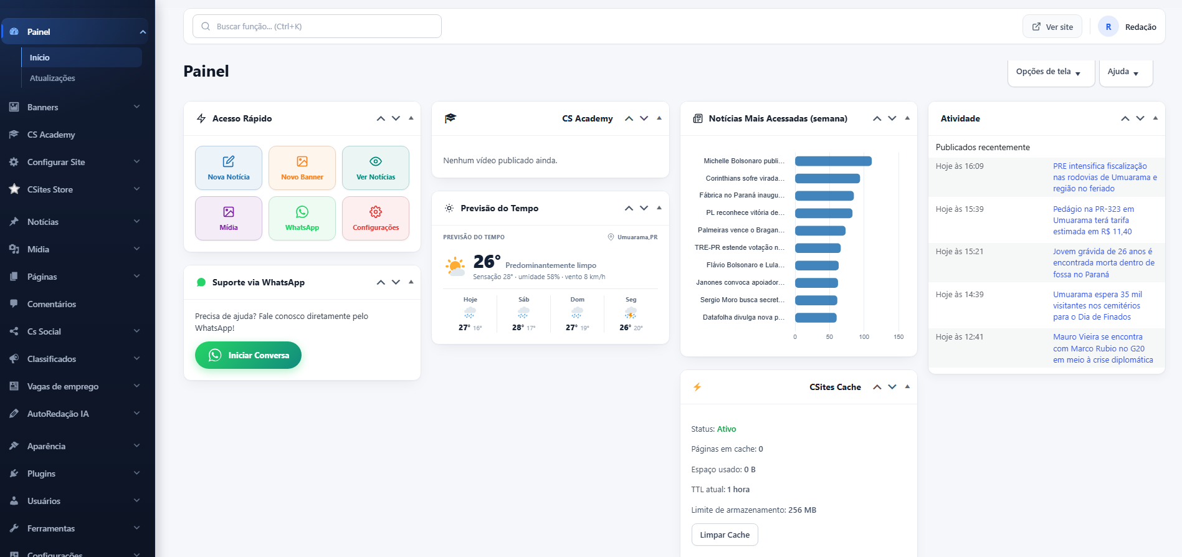Click the Classificados megaphone icon
The image size is (1182, 557).
click(14, 359)
